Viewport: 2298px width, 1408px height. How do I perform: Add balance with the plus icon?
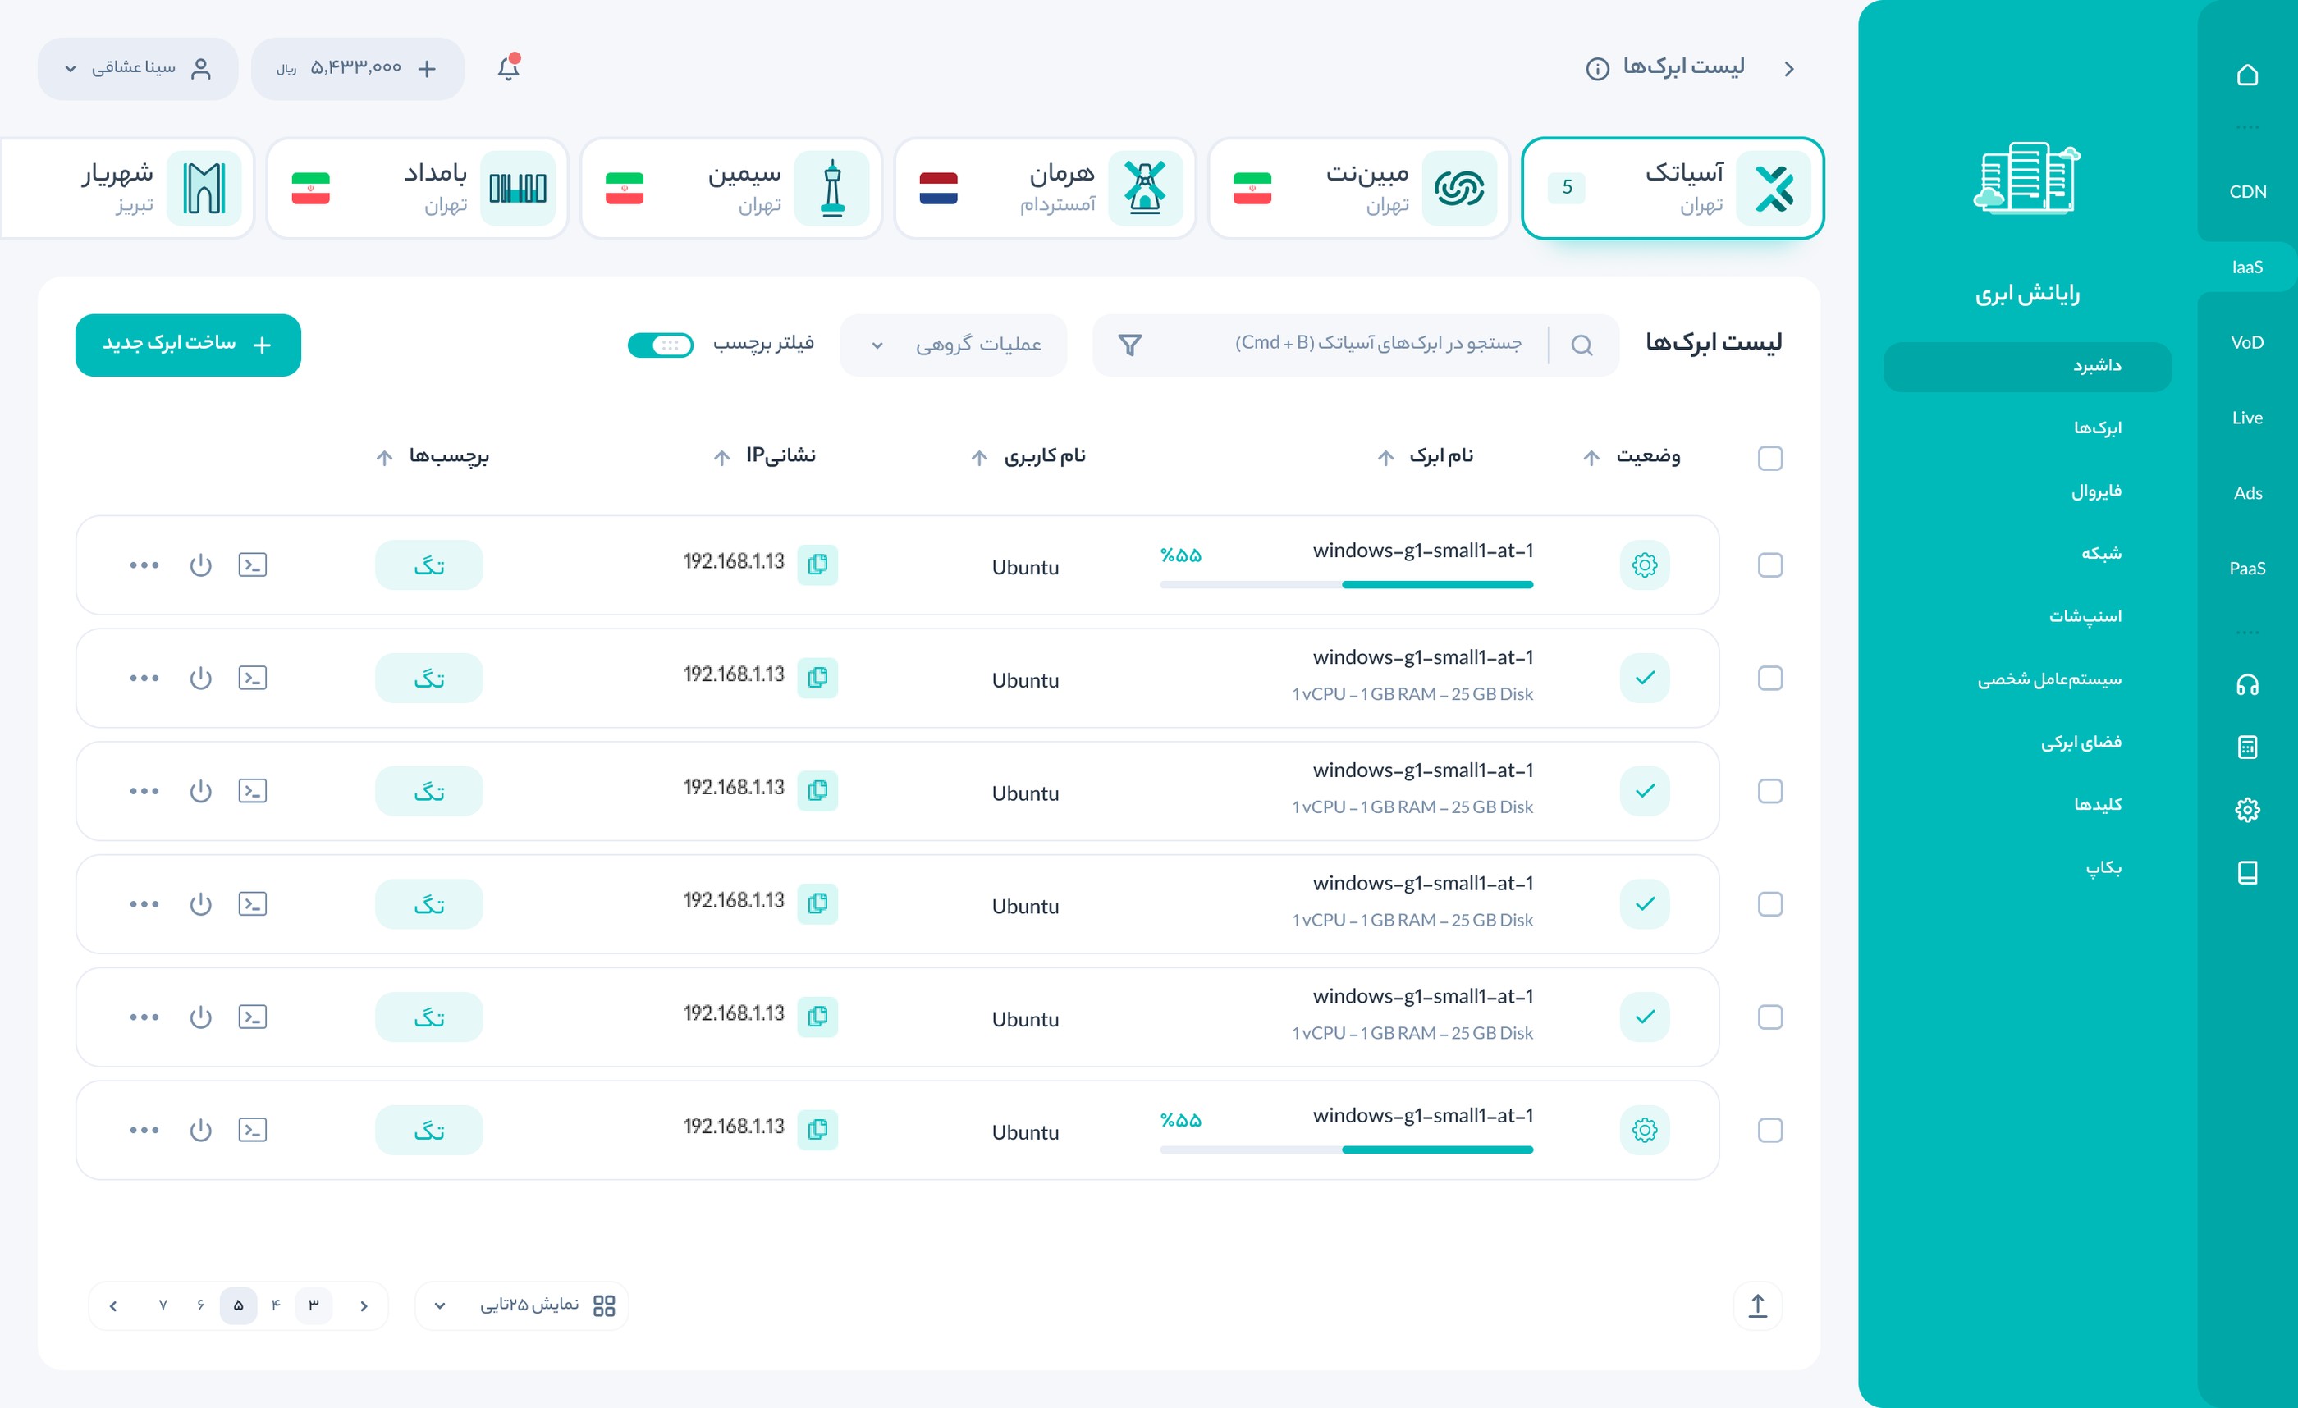point(426,69)
